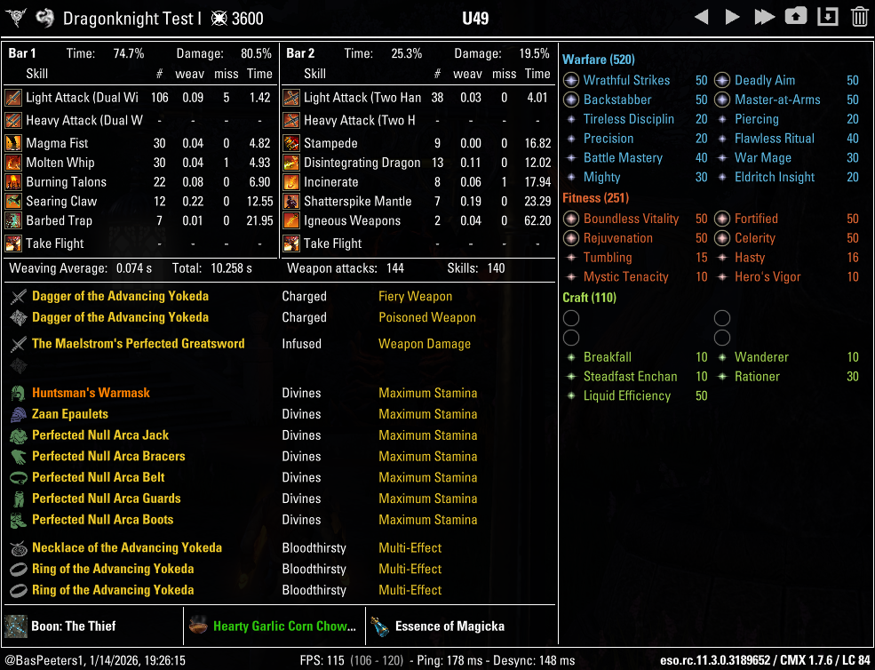Click the Poisoned Weapon enchantment text

pyautogui.click(x=427, y=318)
